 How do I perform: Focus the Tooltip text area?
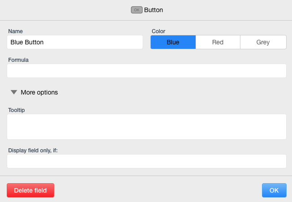click(147, 127)
